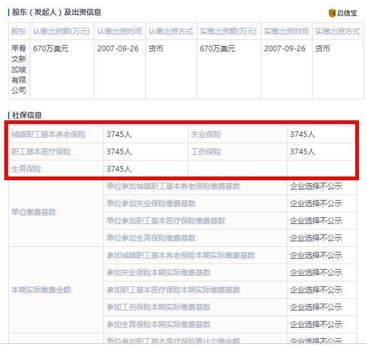Viewport: 367px width, 345px height.
Task: Click the 单位参加城镇职工基本养老保险缴费基数 row label
Action: click(x=173, y=186)
